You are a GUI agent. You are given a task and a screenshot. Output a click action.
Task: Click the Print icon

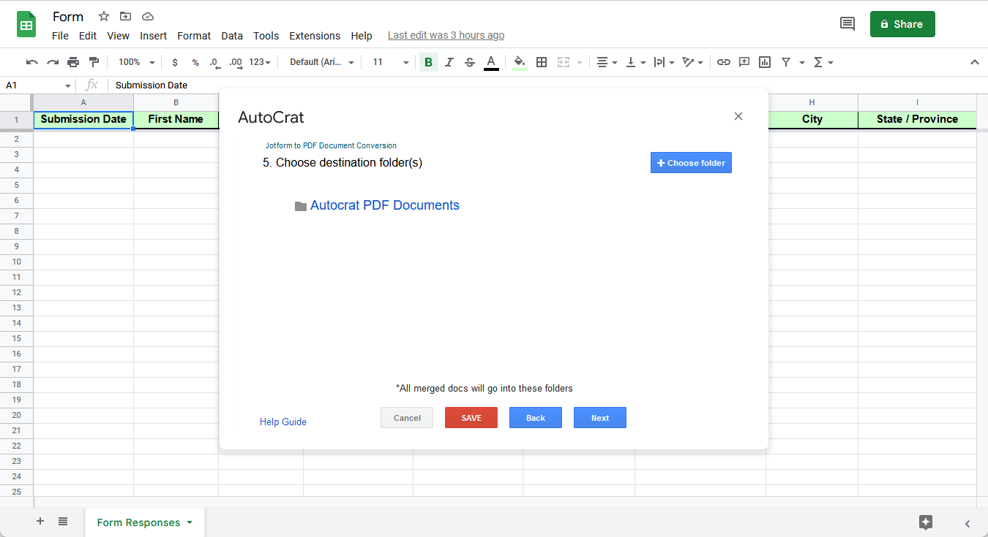(73, 62)
